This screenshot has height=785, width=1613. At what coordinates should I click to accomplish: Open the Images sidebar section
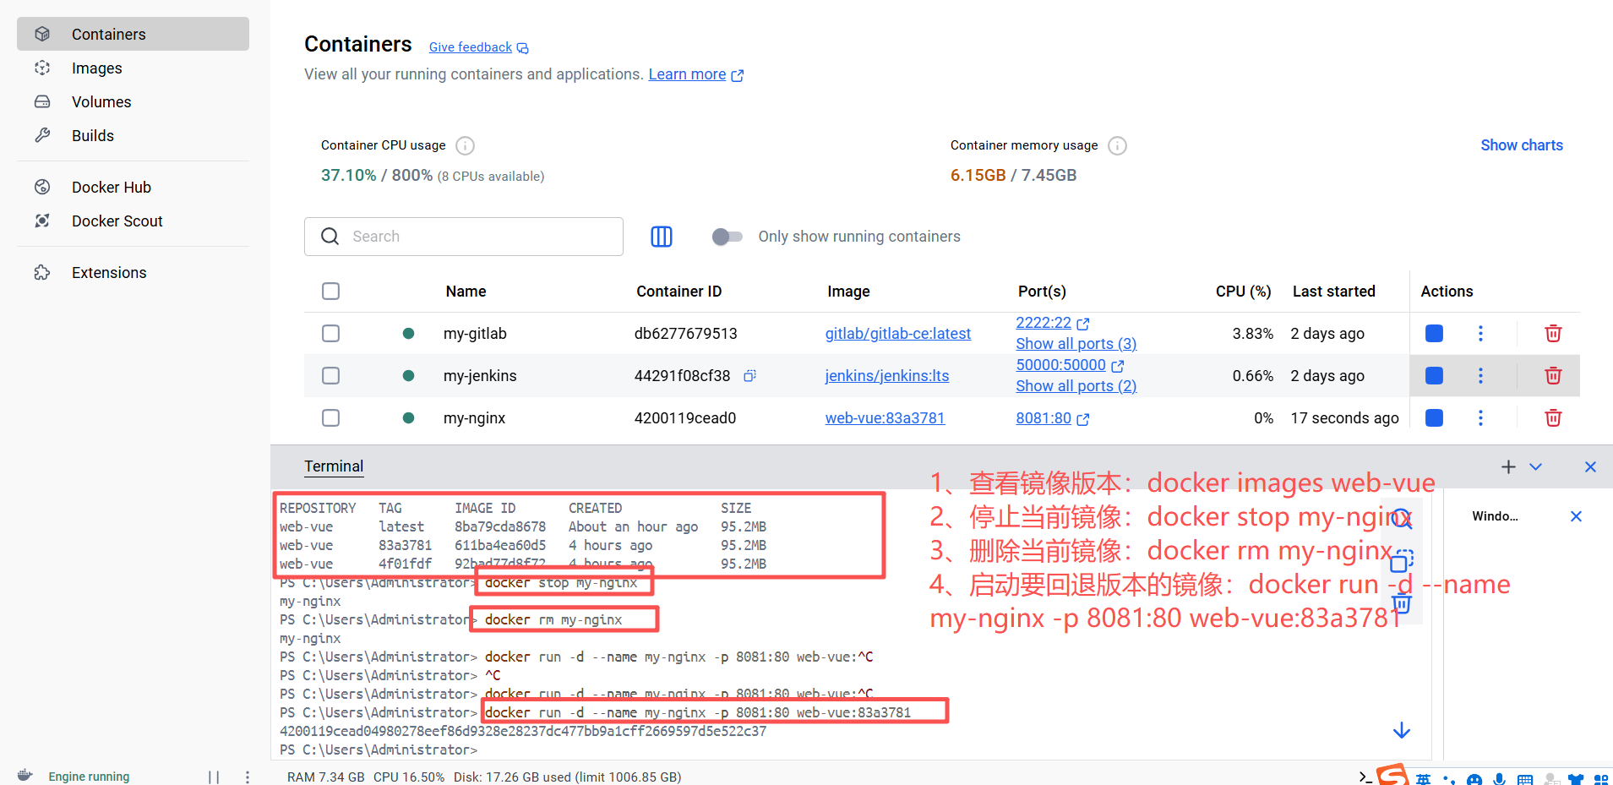tap(133, 68)
